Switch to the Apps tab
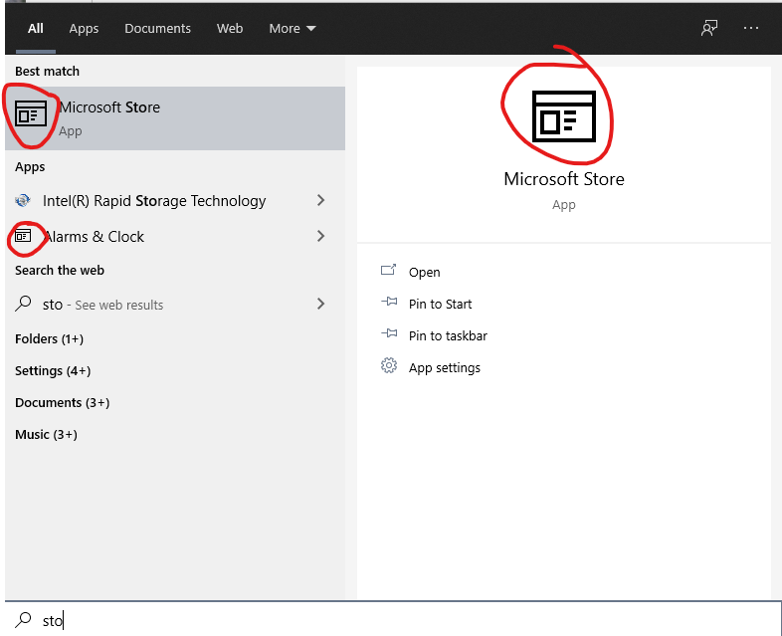The image size is (782, 636). (84, 29)
